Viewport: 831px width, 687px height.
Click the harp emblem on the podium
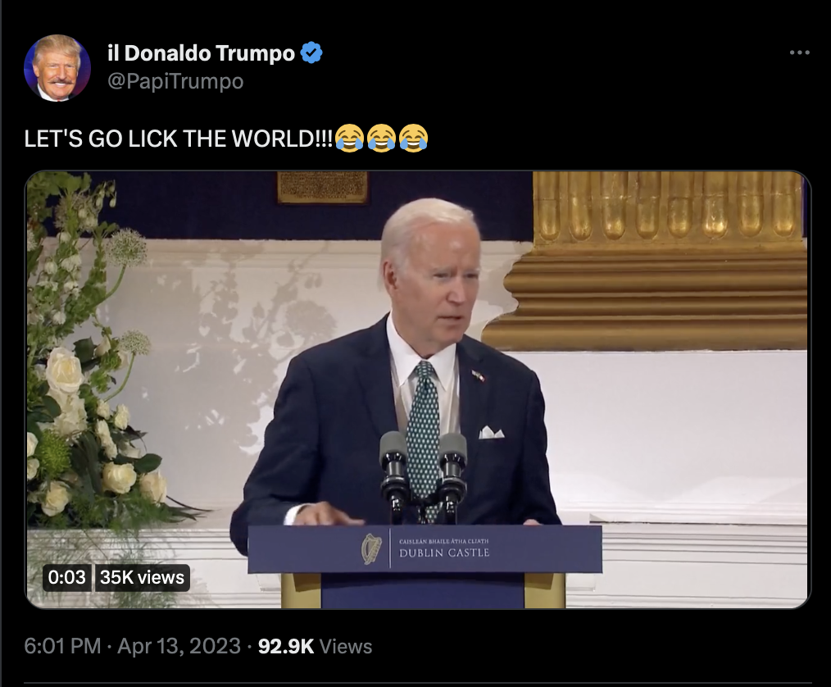pyautogui.click(x=371, y=548)
